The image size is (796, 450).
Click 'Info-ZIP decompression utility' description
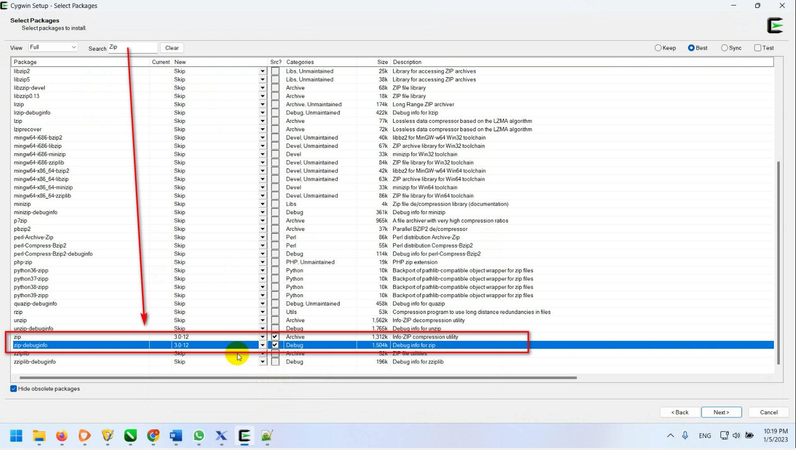428,320
